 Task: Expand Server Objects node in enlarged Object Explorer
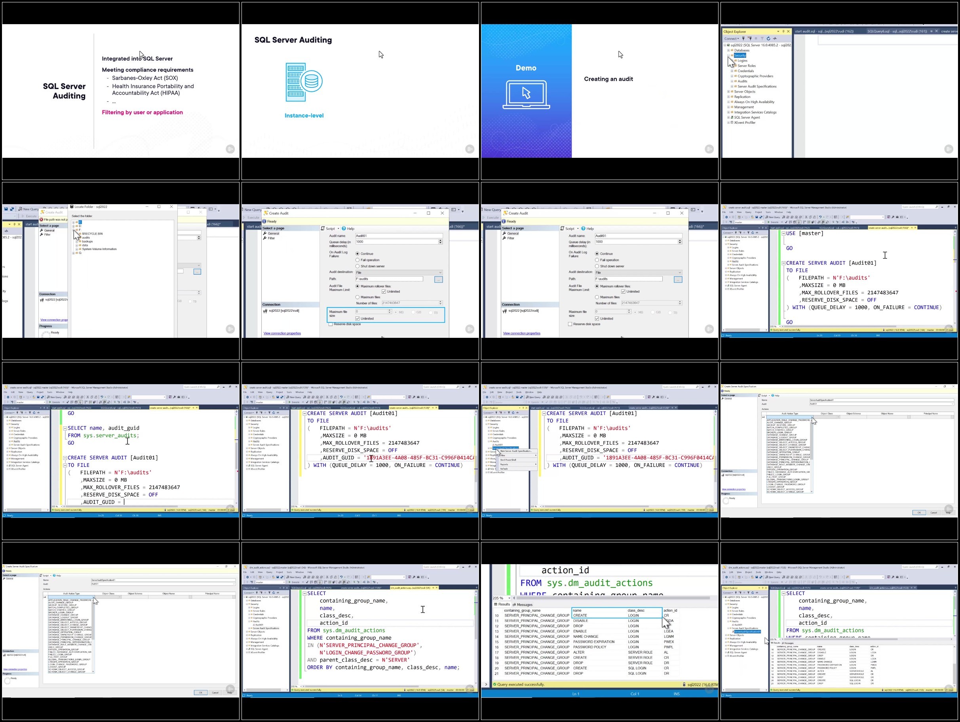[x=728, y=91]
